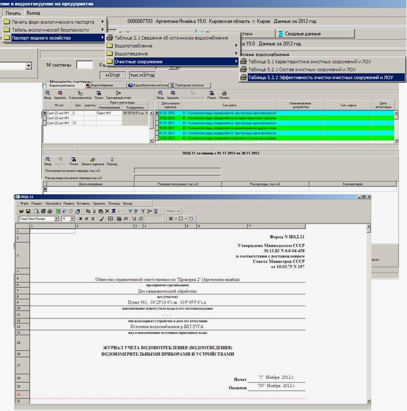407x411 pixels.
Task: Click the тыс.м3/год button
Action: click(x=141, y=75)
